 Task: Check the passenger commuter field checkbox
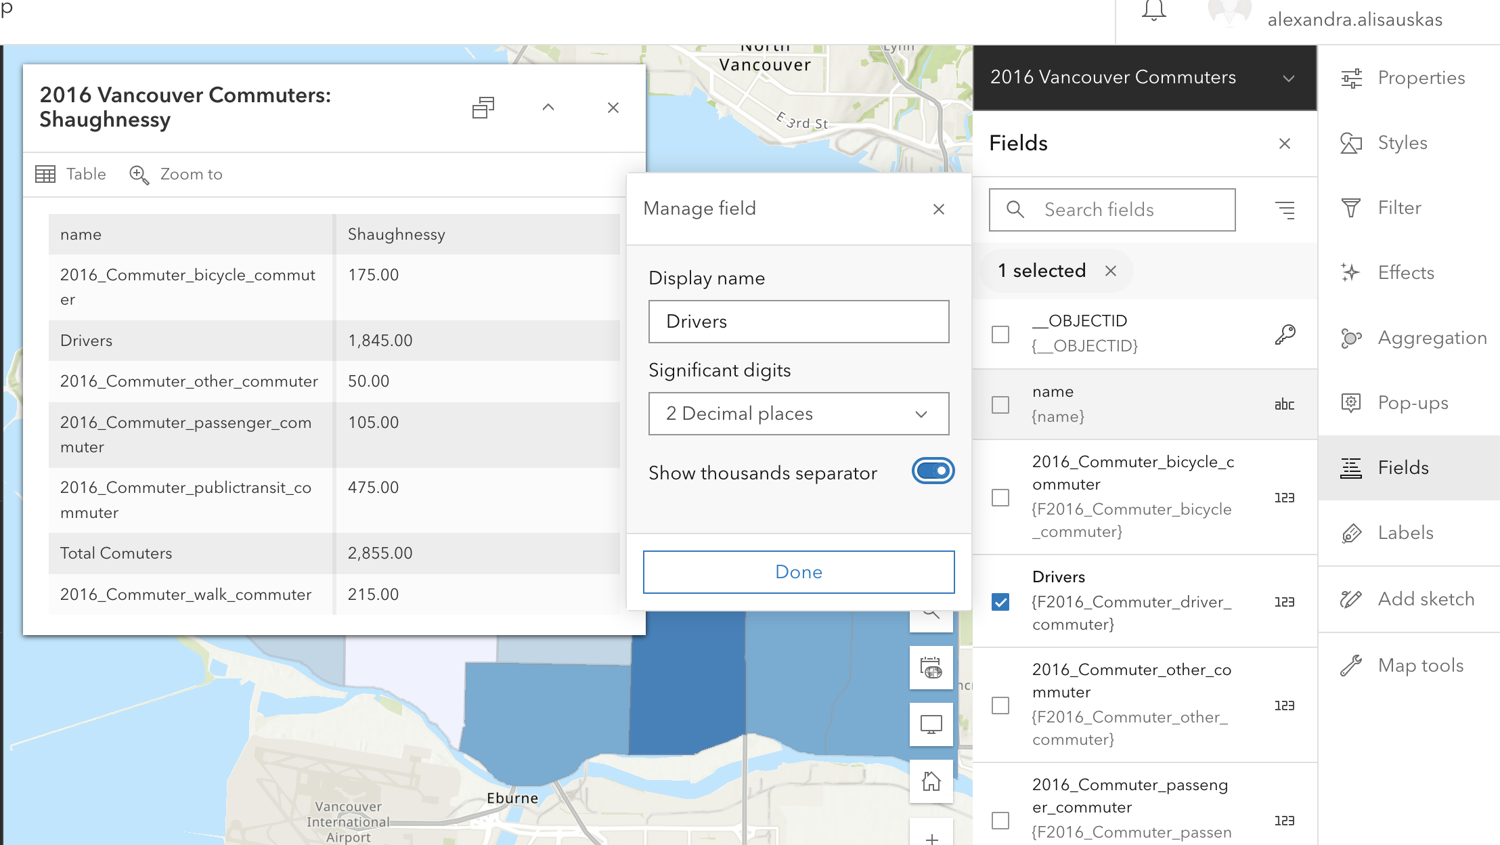[x=1000, y=821]
